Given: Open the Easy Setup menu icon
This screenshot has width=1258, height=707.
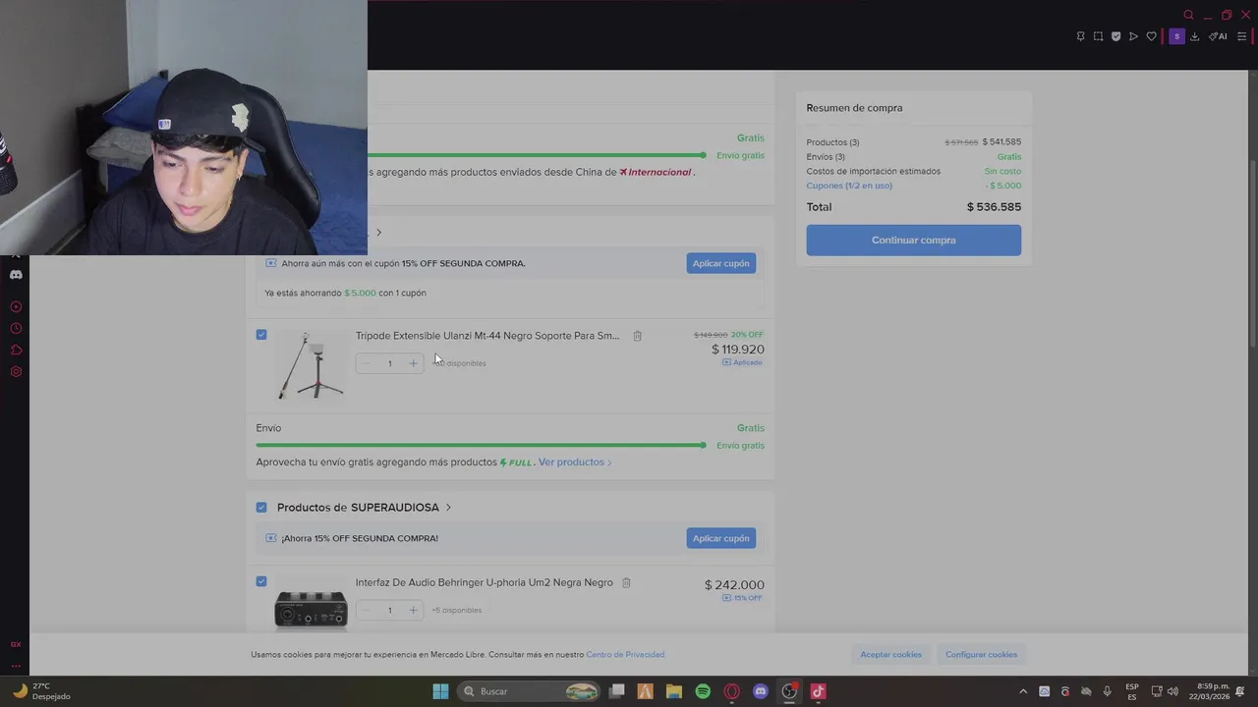Looking at the screenshot, I should 1241,36.
